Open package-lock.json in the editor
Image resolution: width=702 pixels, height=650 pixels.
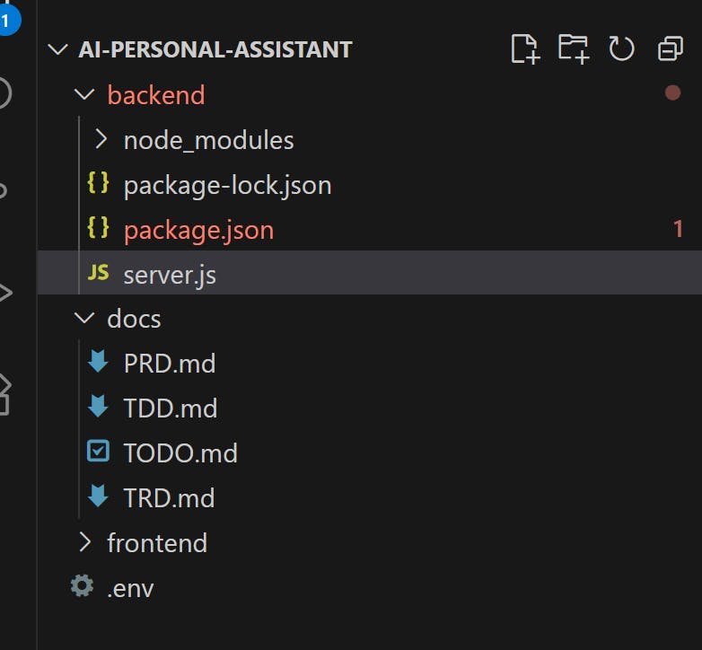(x=227, y=185)
